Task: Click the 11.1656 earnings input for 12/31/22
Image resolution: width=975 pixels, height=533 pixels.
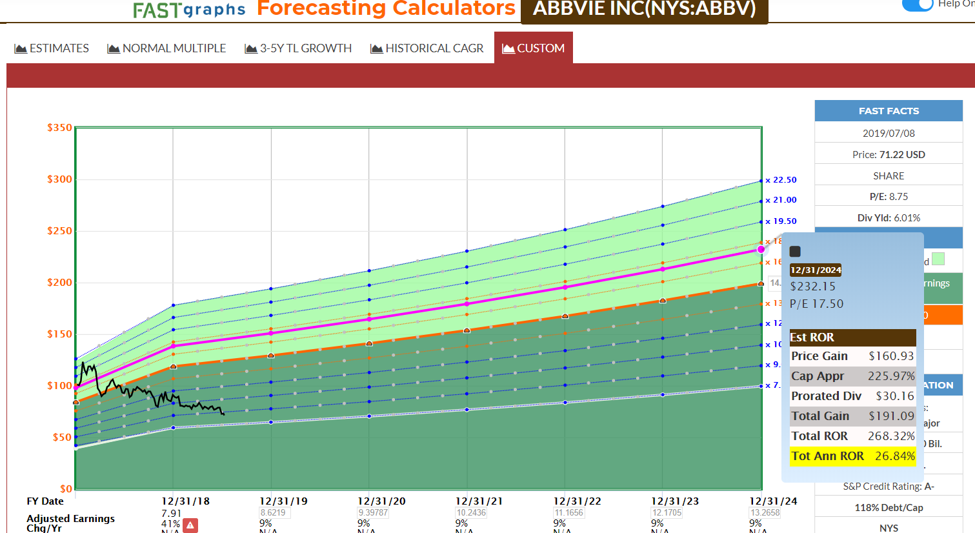Action: click(569, 513)
